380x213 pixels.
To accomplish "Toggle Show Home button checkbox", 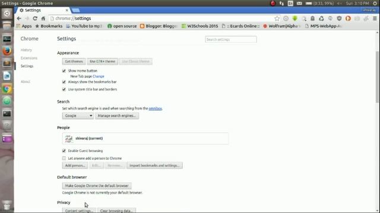I will (x=64, y=71).
